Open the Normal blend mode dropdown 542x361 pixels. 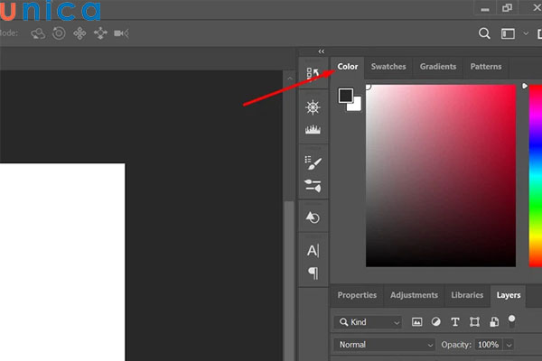[384, 345]
